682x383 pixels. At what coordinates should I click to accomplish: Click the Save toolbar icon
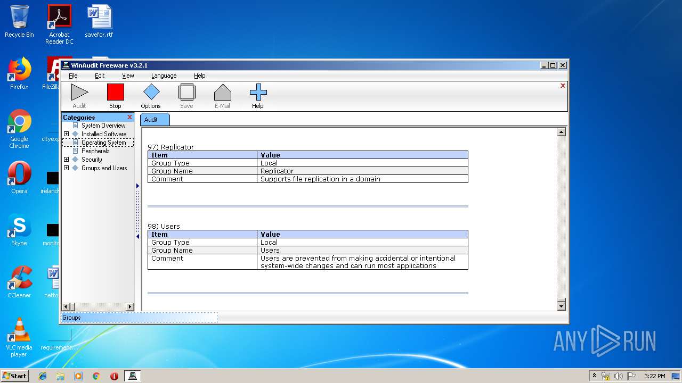186,92
